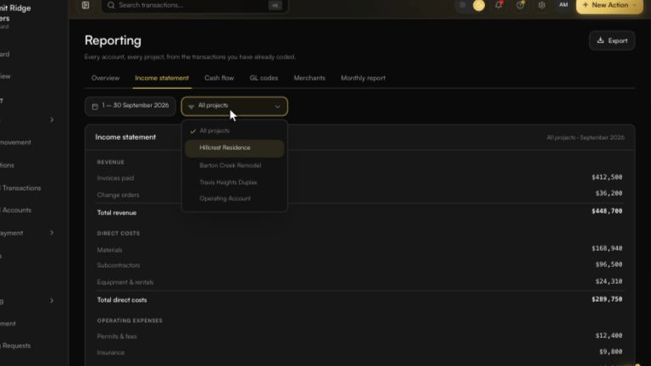
Task: Choose Travis Heights Duplex from the list
Action: pyautogui.click(x=235, y=182)
